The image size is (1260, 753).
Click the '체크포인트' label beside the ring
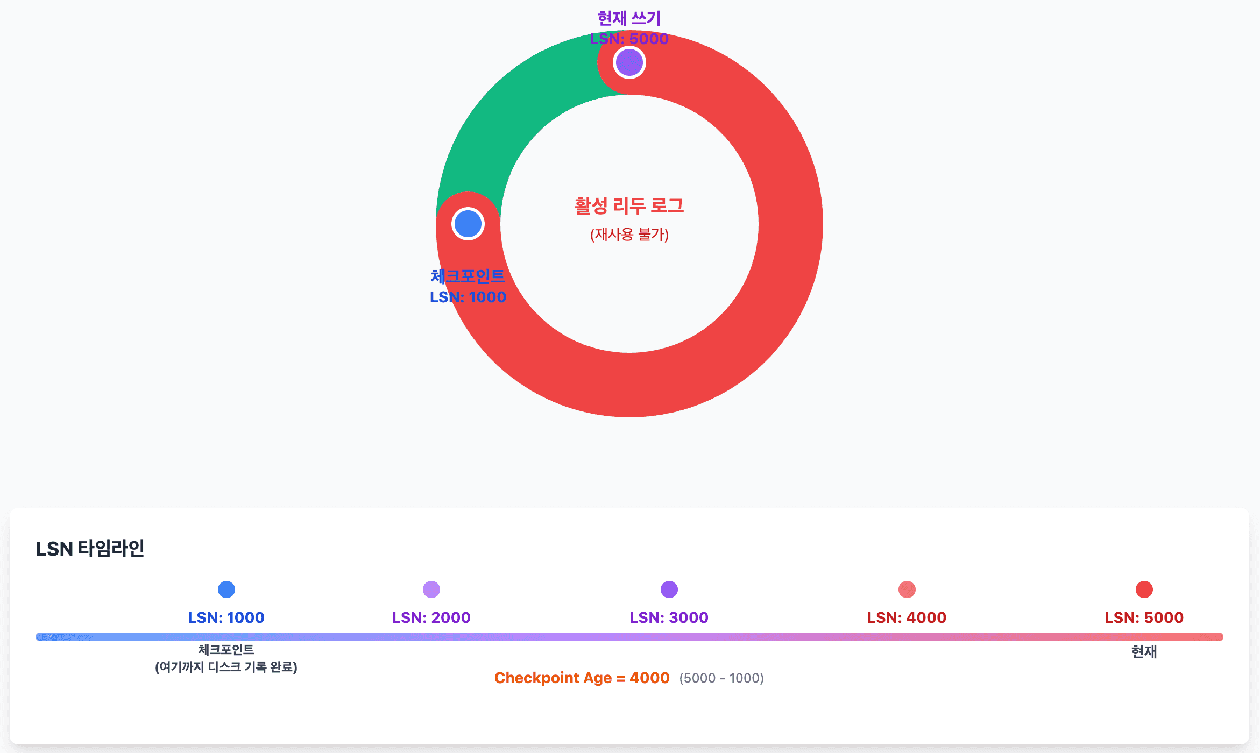468,276
